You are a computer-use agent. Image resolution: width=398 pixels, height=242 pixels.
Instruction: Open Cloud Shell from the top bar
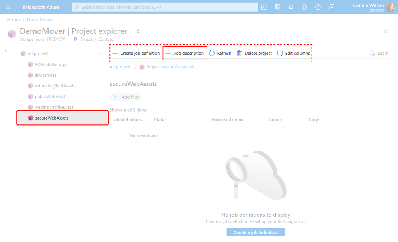tap(264, 7)
